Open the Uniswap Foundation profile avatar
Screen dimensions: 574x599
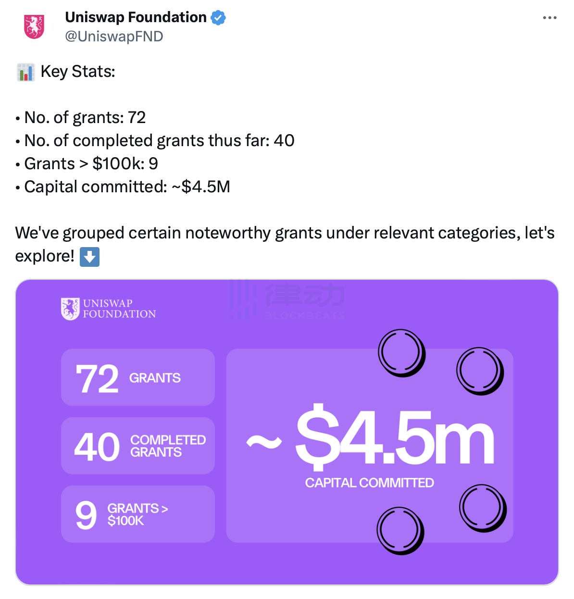pos(34,27)
